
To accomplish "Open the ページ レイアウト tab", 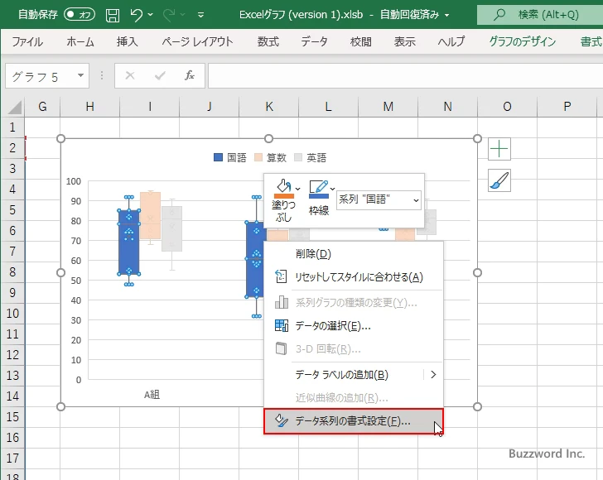I will pyautogui.click(x=197, y=41).
